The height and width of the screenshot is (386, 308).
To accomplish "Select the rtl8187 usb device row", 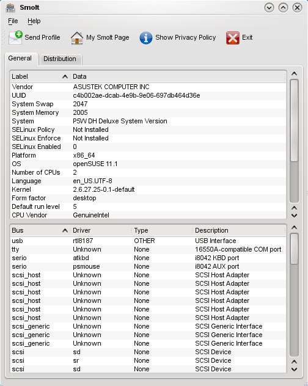I will [x=148, y=241].
